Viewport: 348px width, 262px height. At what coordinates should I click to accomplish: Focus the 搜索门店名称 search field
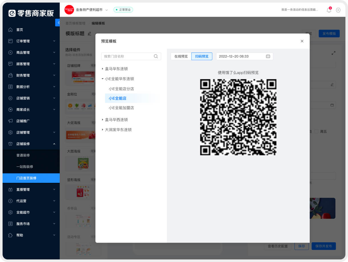coord(131,56)
